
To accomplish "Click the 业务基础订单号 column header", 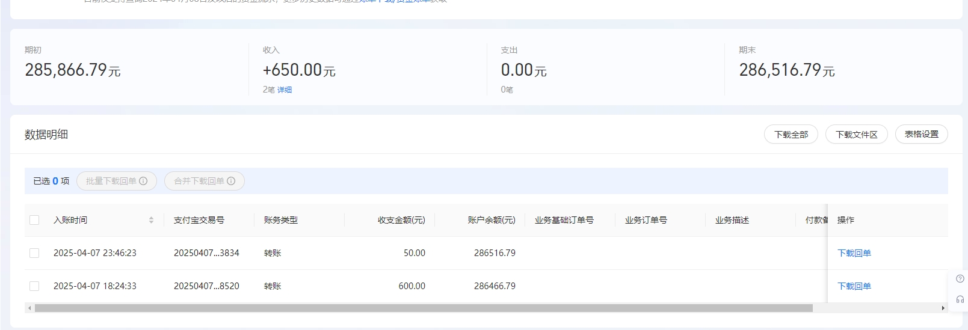I will (564, 220).
